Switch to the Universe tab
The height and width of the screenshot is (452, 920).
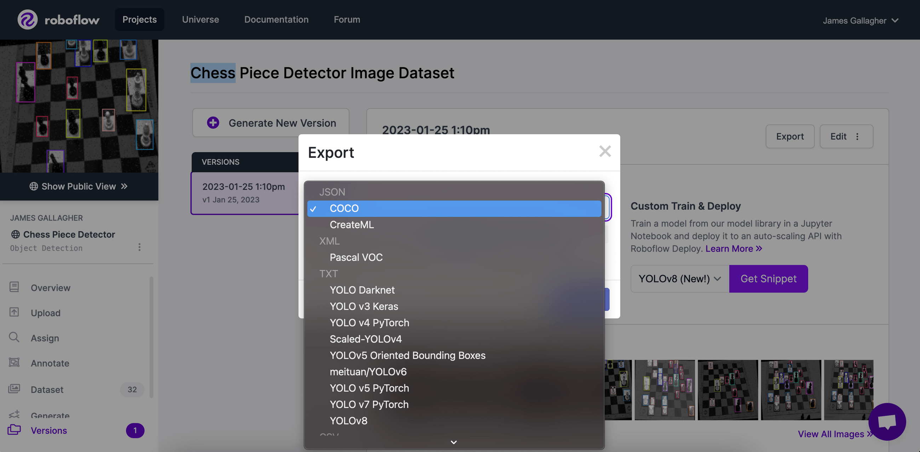point(200,19)
